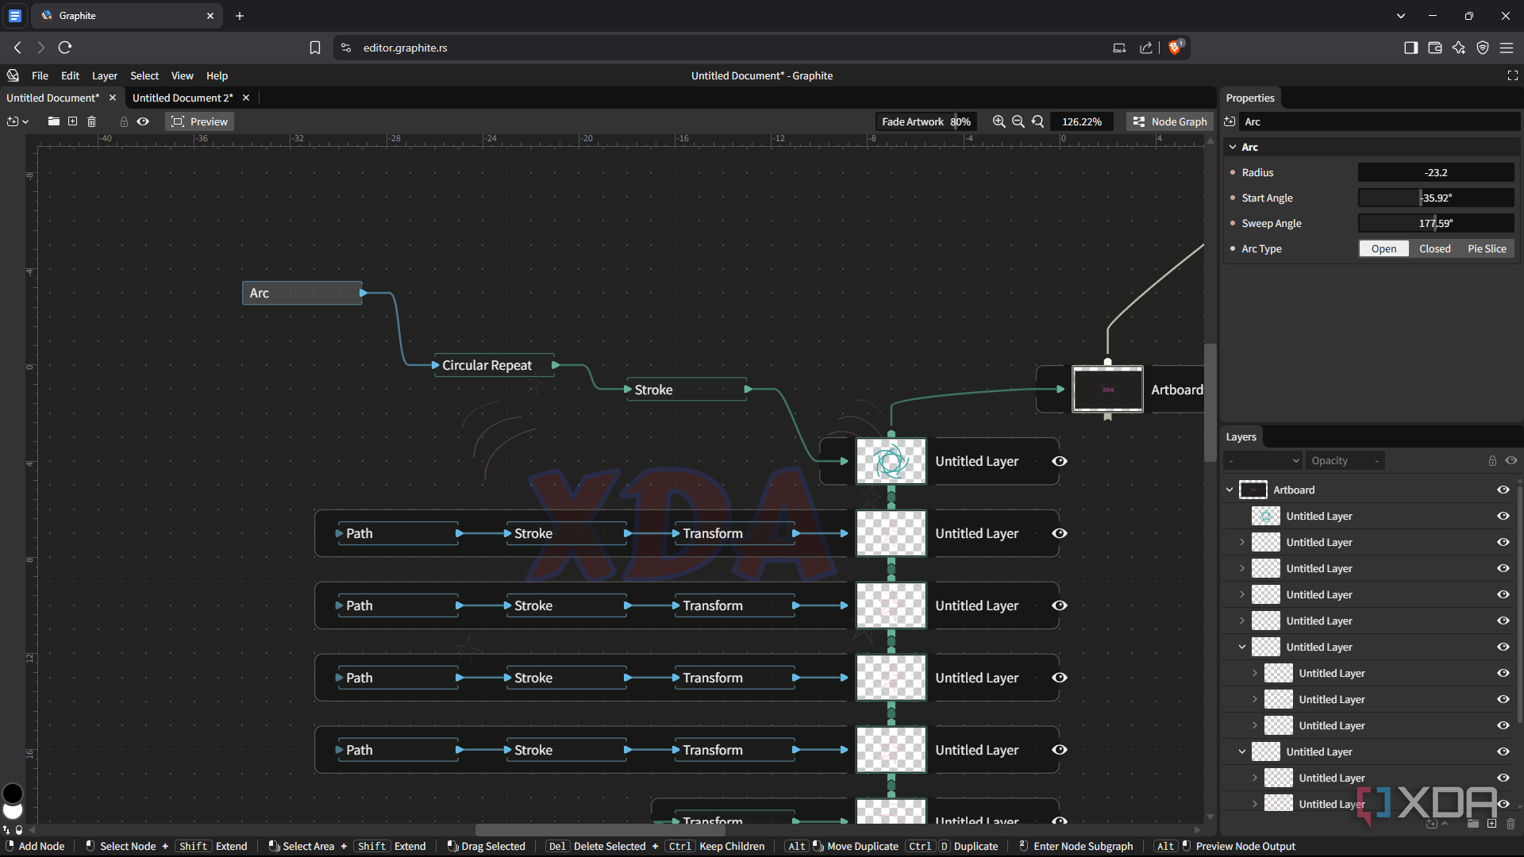Click the lock icon in graph toolbar
The image size is (1524, 857).
pyautogui.click(x=124, y=121)
